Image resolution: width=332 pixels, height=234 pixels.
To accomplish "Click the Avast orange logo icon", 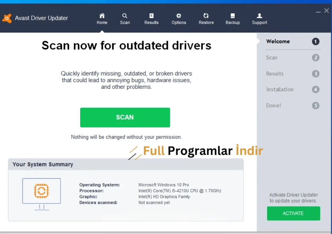I will (x=7, y=19).
